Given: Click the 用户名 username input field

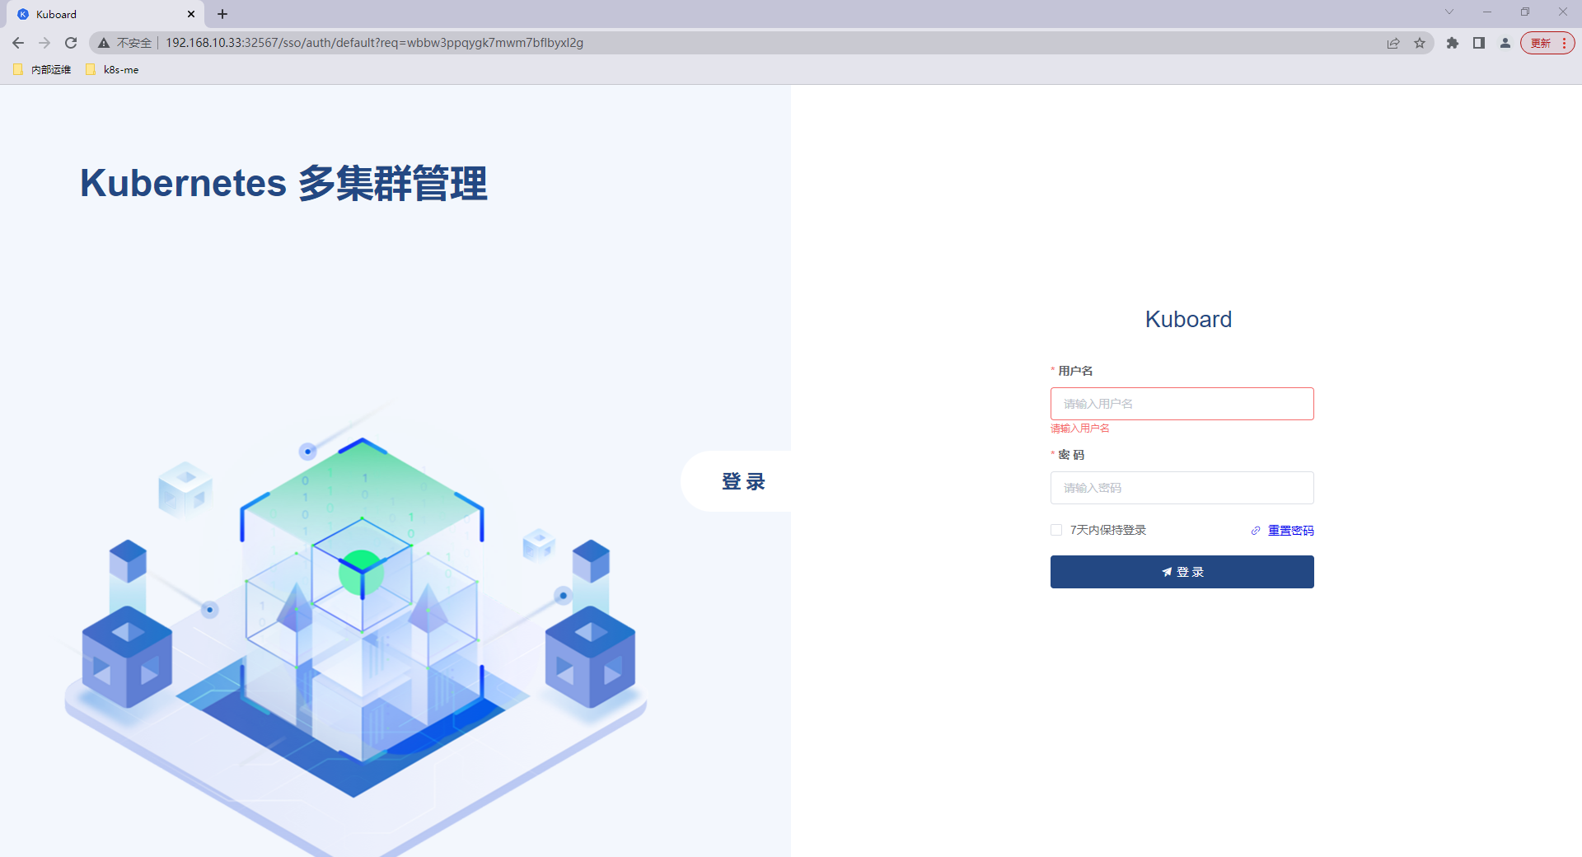Looking at the screenshot, I should [x=1182, y=404].
